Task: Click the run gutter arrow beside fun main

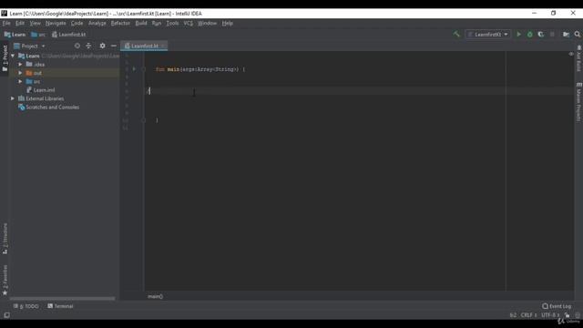Action: (x=134, y=69)
